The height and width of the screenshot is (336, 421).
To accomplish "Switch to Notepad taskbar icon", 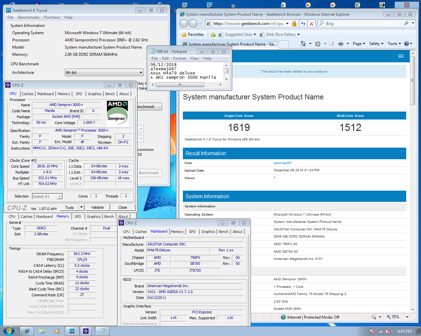I will pyautogui.click(x=102, y=331).
